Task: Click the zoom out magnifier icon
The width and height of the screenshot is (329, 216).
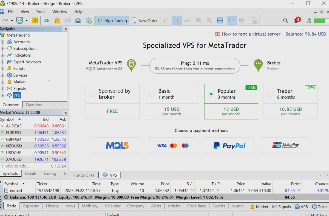Action: pyautogui.click(x=209, y=21)
